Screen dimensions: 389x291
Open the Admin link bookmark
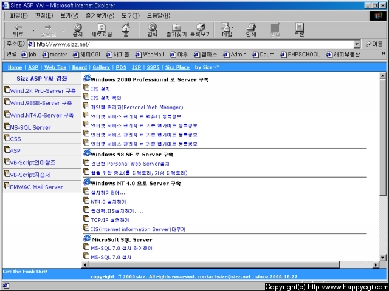235,55
